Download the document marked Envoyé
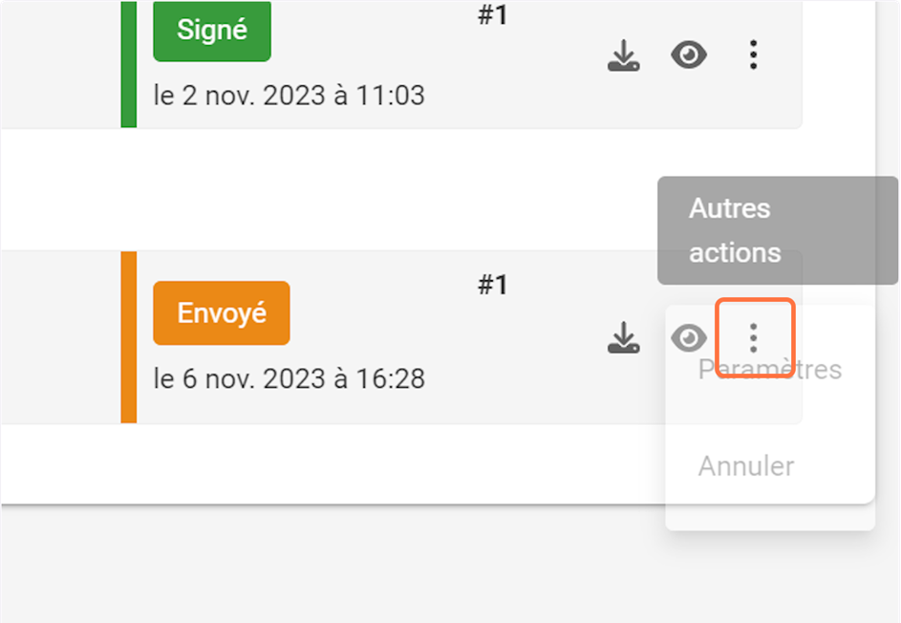901x623 pixels. (623, 337)
